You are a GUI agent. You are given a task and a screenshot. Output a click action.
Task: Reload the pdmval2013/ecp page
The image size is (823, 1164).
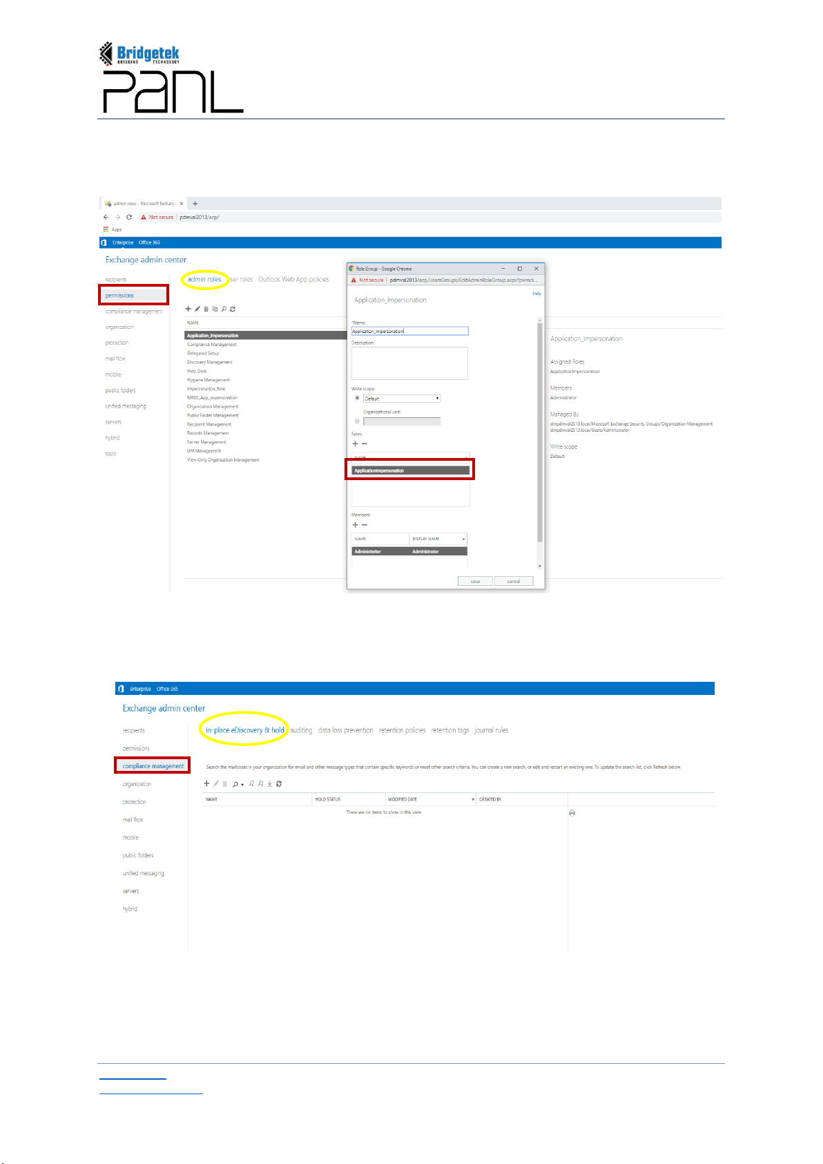pyautogui.click(x=129, y=217)
